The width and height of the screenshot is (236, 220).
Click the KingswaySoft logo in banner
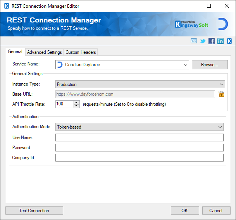click(191, 24)
